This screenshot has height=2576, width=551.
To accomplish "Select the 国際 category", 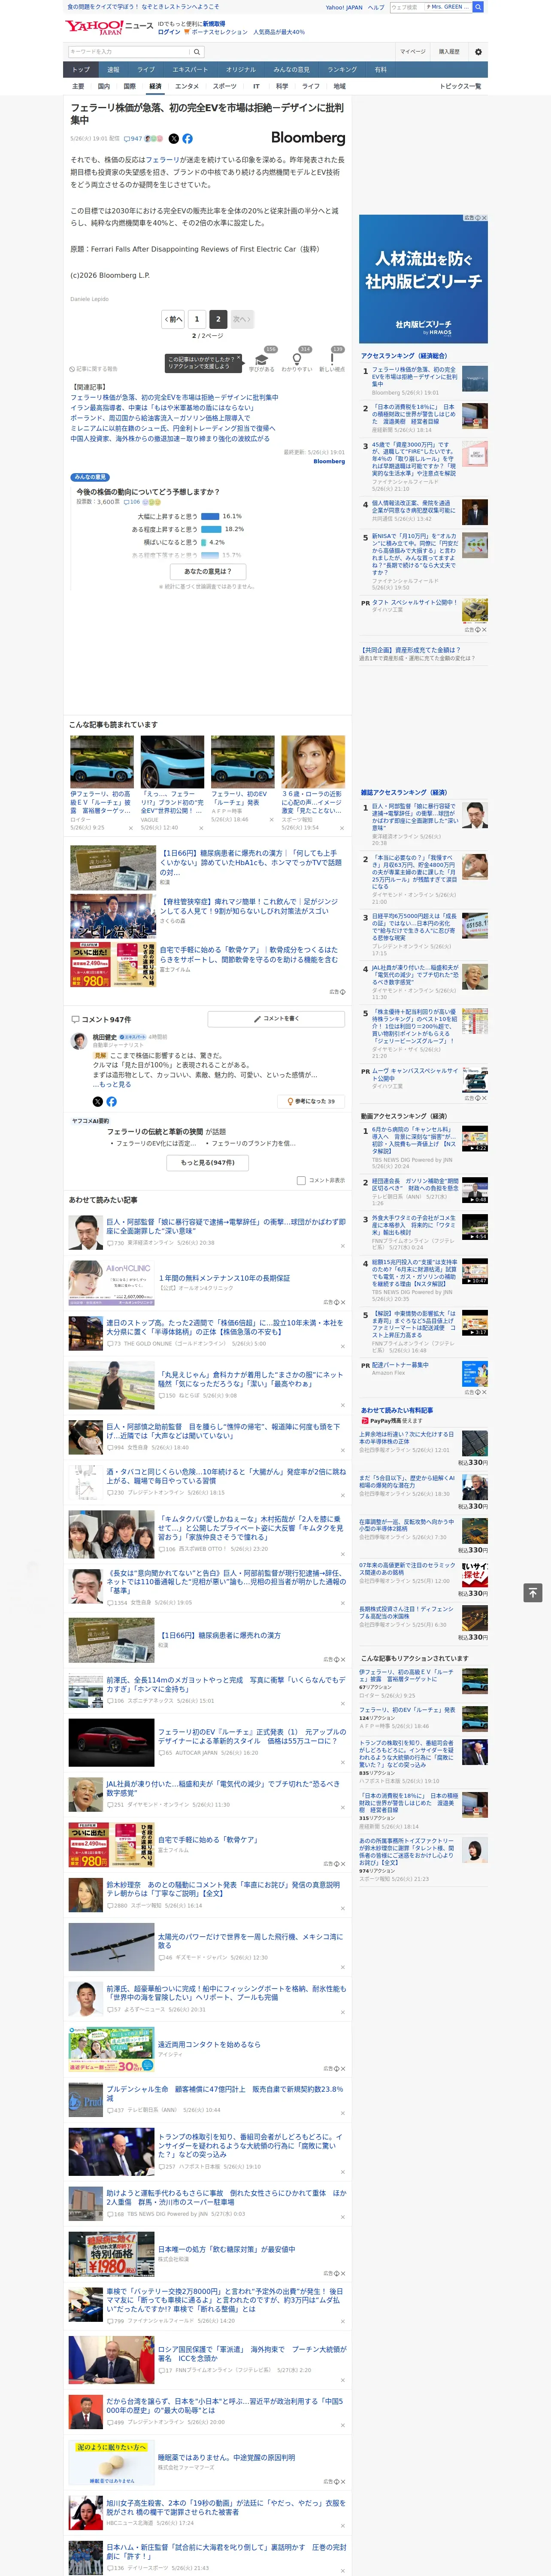I will click(129, 86).
